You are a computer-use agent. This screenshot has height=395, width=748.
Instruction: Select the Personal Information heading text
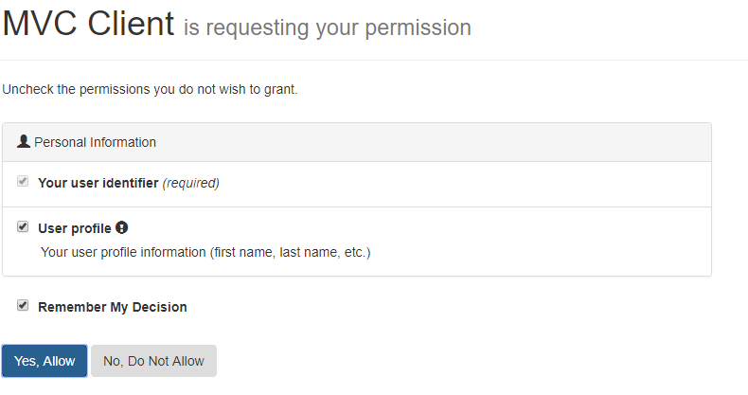pyautogui.click(x=95, y=142)
